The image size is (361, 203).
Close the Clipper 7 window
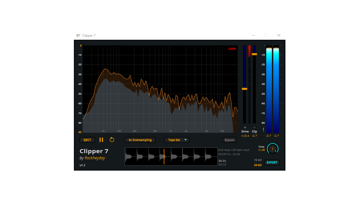[x=279, y=35]
